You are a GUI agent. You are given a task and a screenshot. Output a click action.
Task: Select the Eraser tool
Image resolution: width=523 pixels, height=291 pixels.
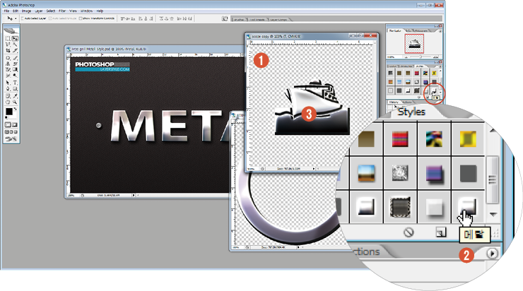click(8, 70)
